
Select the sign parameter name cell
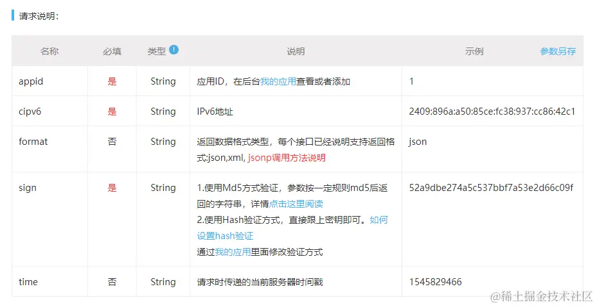tap(28, 188)
